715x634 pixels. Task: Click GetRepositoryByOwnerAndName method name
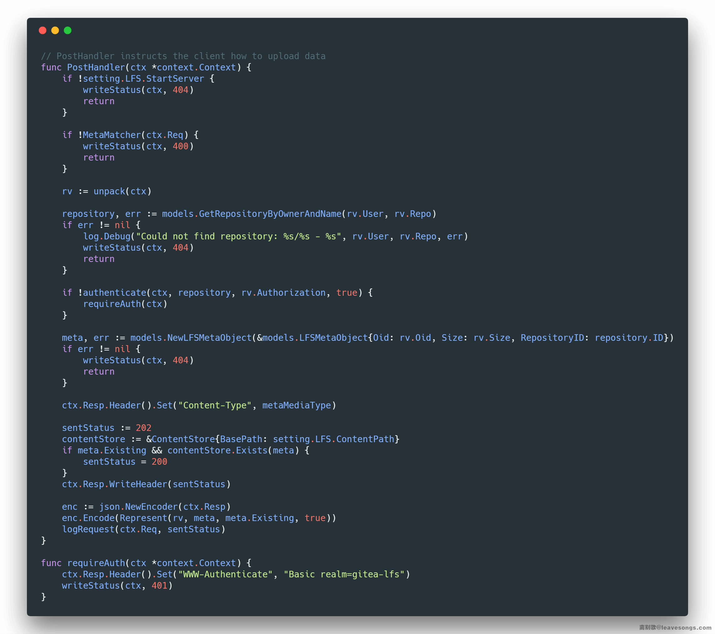click(x=270, y=214)
